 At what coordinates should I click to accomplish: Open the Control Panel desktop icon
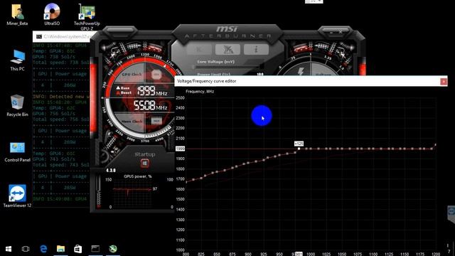tap(17, 151)
